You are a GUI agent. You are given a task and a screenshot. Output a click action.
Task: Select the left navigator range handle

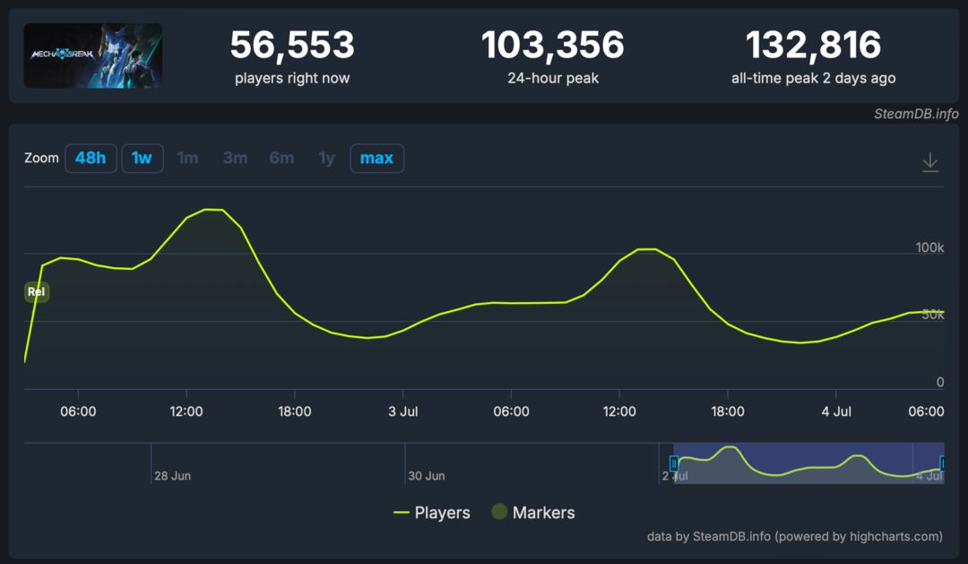(673, 464)
